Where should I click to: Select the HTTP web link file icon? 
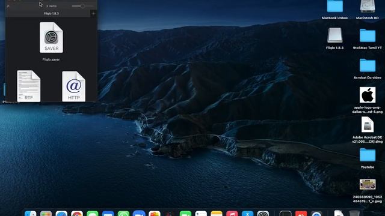[73, 86]
